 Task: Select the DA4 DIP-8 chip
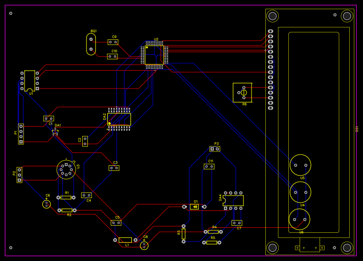[x=233, y=201]
